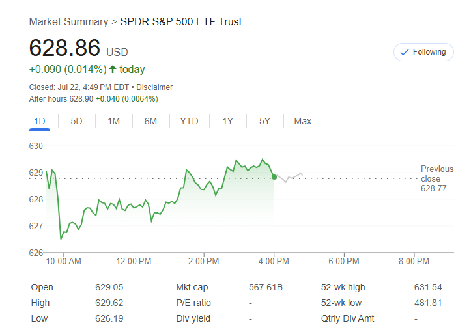
Task: Show the 1M chart range
Action: point(114,121)
